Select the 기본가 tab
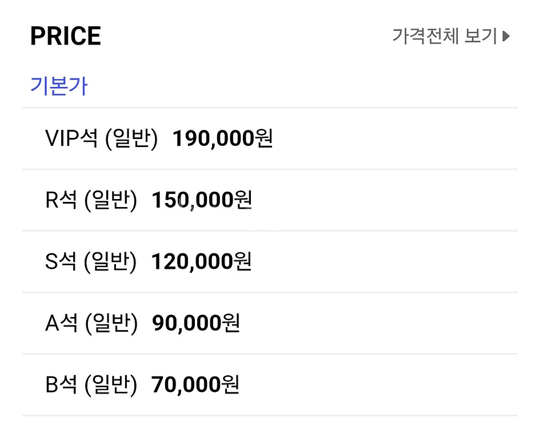The image size is (540, 429). tap(59, 86)
